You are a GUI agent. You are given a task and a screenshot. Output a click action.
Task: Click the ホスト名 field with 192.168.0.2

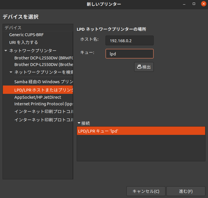pos(129,40)
